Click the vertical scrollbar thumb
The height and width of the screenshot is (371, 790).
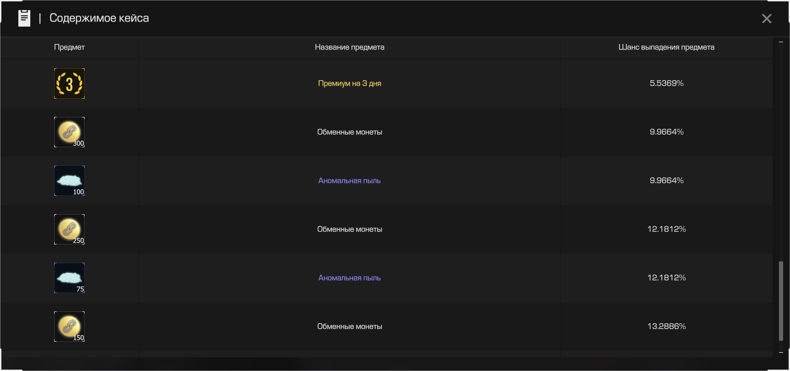781,301
